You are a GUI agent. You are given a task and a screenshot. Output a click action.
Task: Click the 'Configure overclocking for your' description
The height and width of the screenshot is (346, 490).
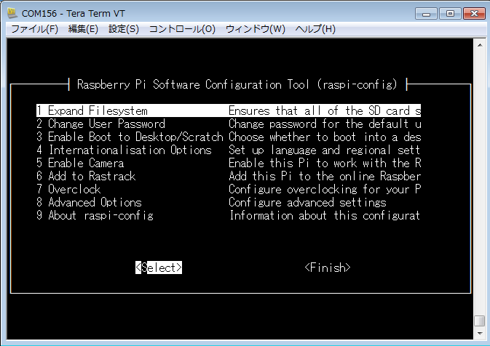(325, 190)
